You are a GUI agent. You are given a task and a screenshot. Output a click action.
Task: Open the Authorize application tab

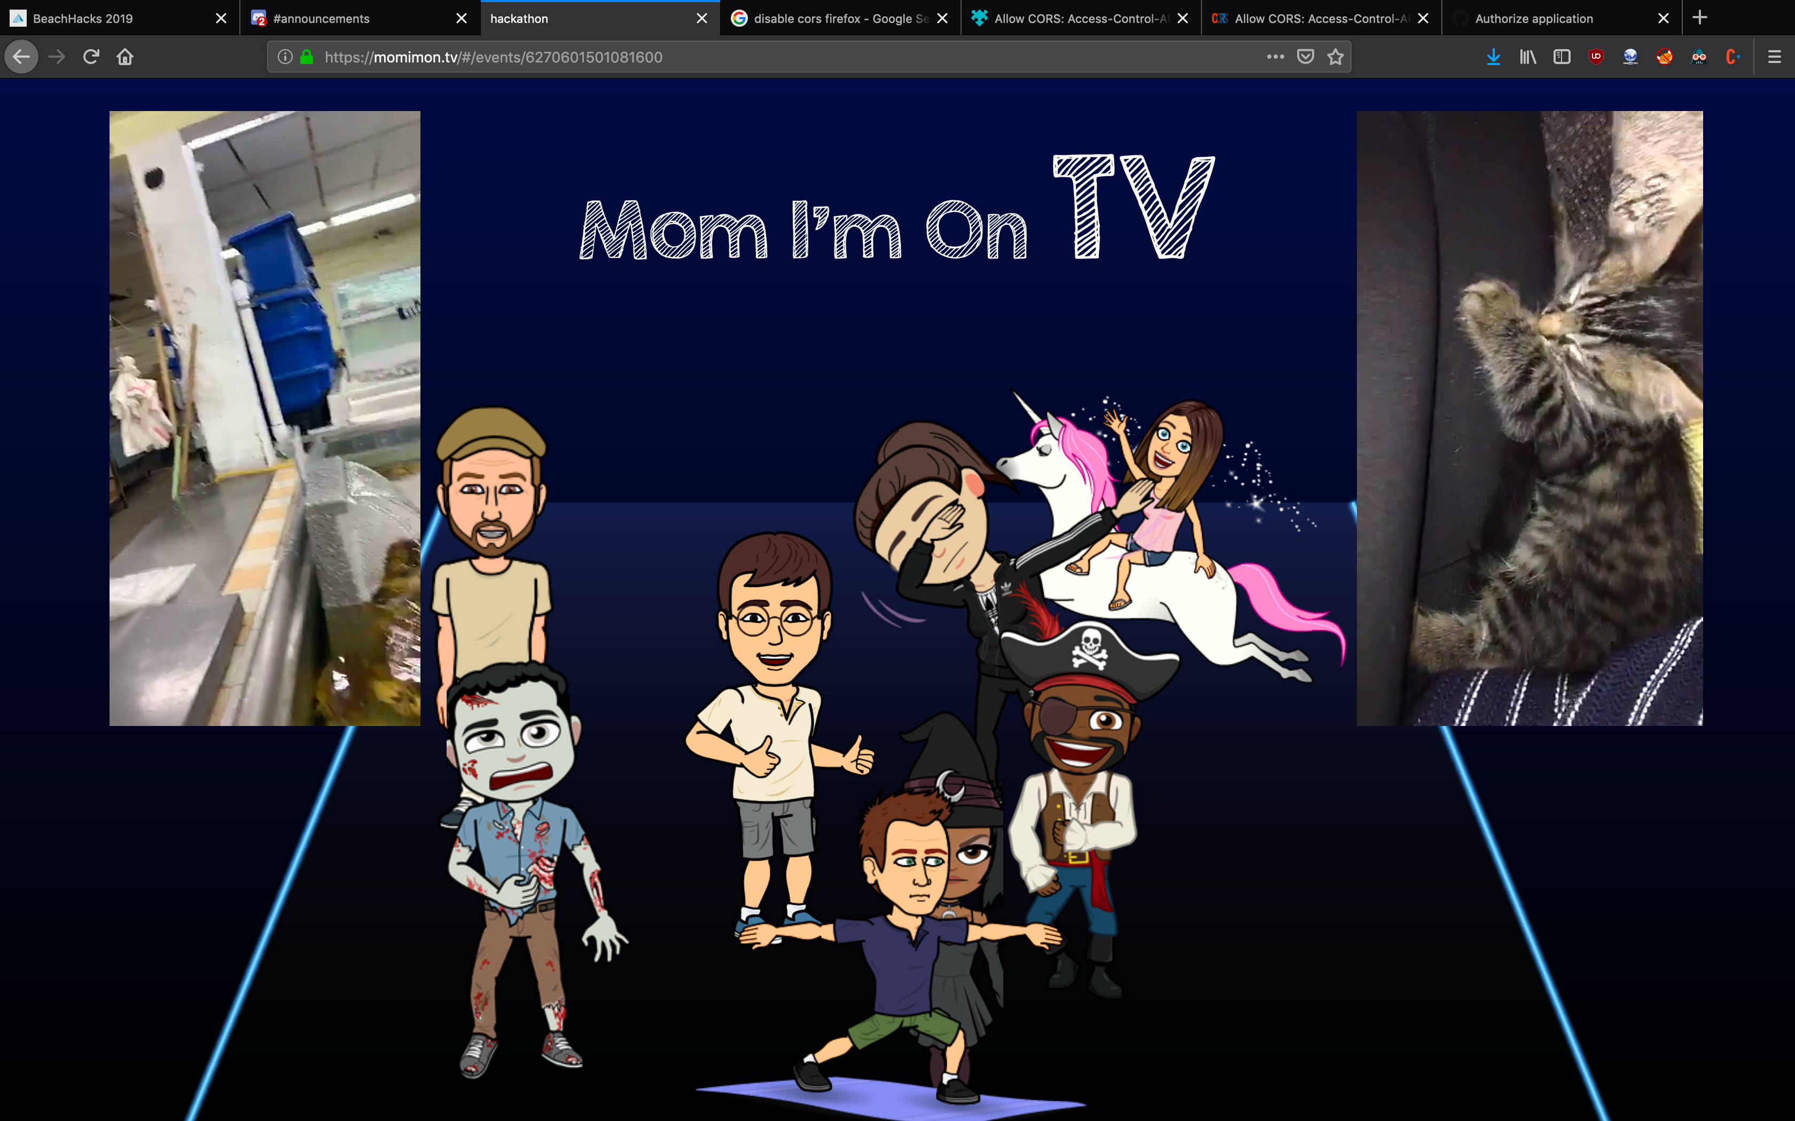pos(1543,19)
